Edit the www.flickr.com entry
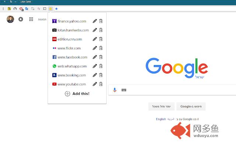The width and height of the screenshot is (236, 147). click(95, 48)
